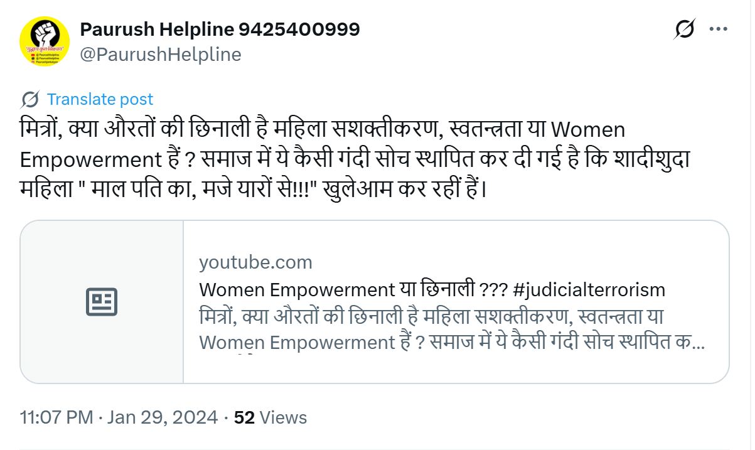
Task: Click the last line of the post text
Action: coord(253,189)
